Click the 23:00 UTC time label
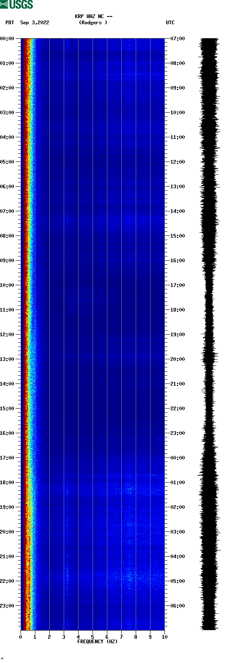The image size is (227, 663). tap(178, 433)
